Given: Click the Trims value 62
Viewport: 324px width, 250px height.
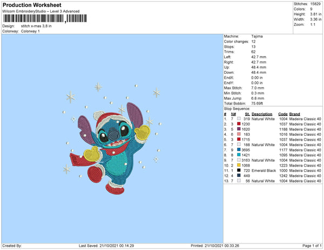Looking at the screenshot, I should click(254, 52).
